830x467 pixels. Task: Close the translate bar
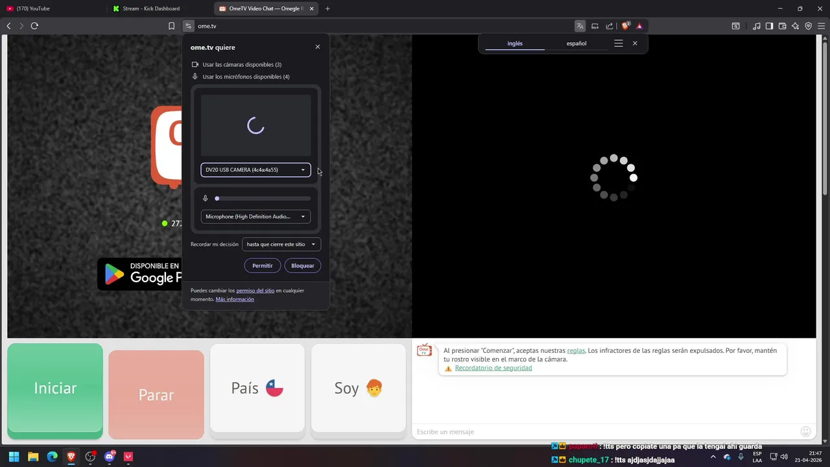635,43
